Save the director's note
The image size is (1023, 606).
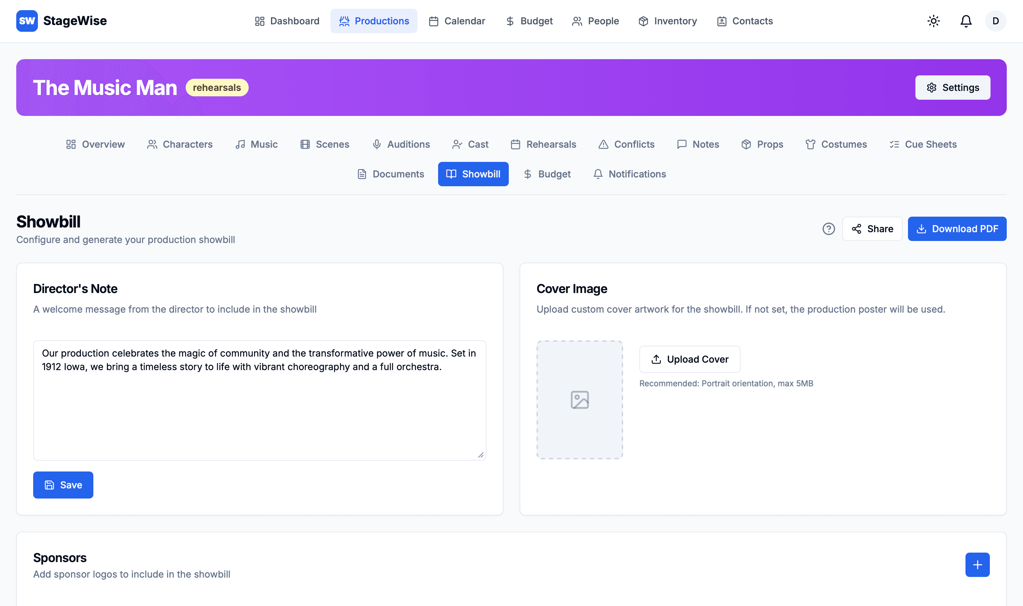tap(63, 485)
